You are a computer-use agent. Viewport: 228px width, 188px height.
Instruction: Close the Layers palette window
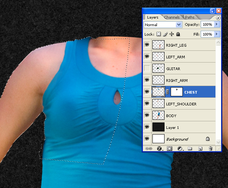[218, 11]
